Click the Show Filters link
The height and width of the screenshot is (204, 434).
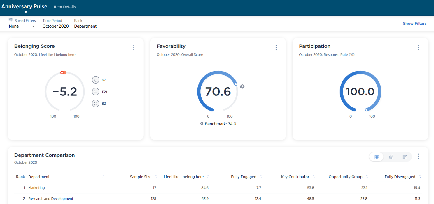(x=414, y=23)
